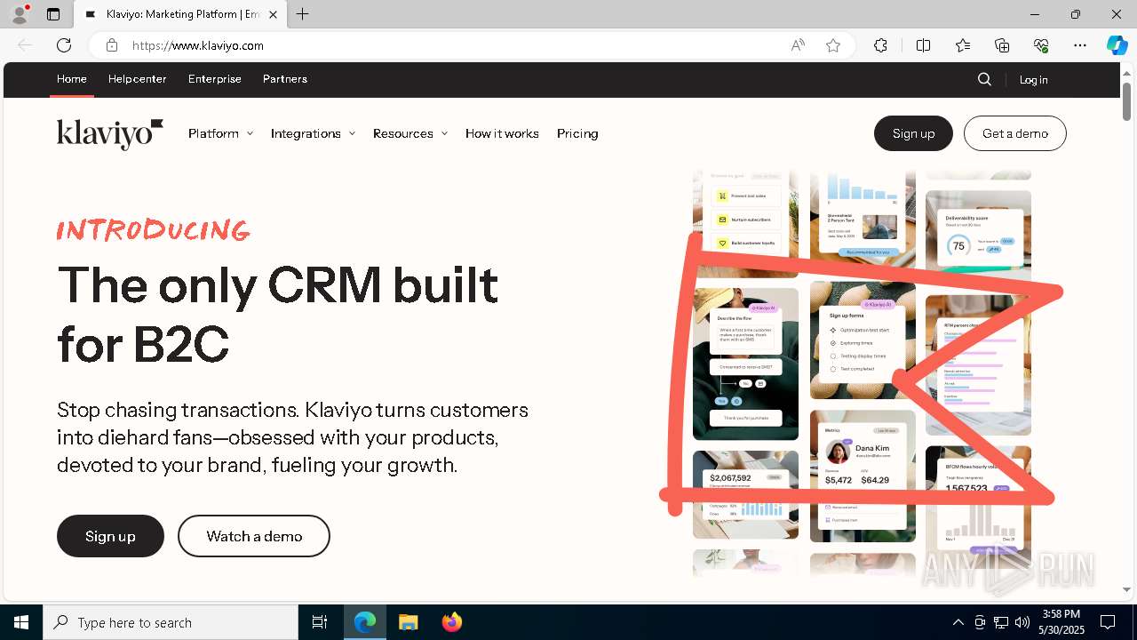1137x640 pixels.
Task: Click the taskbar search box
Action: pyautogui.click(x=171, y=622)
